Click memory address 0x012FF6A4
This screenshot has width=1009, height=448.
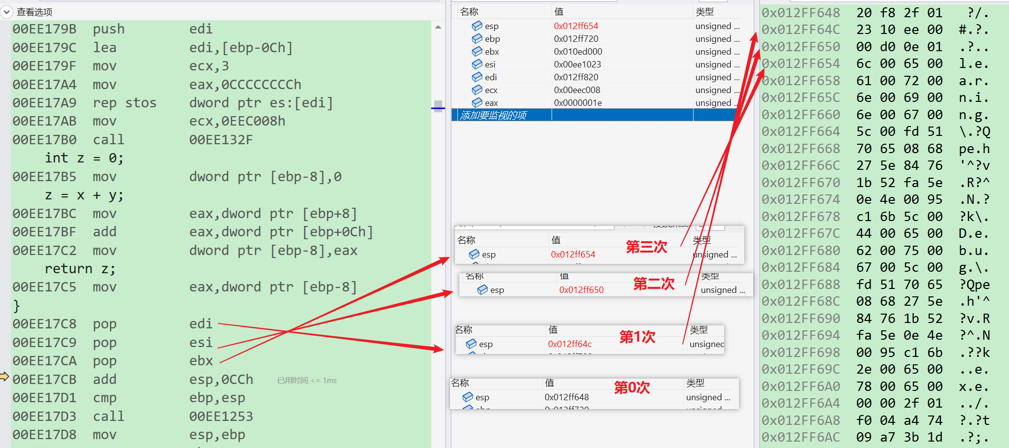[801, 403]
